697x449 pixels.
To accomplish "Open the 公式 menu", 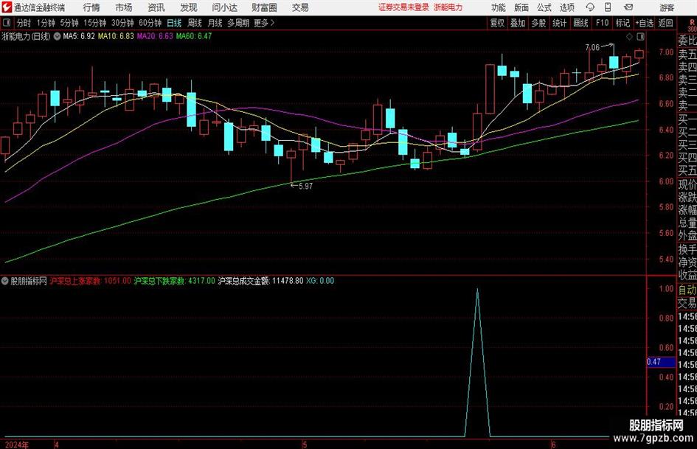I will pos(544,7).
